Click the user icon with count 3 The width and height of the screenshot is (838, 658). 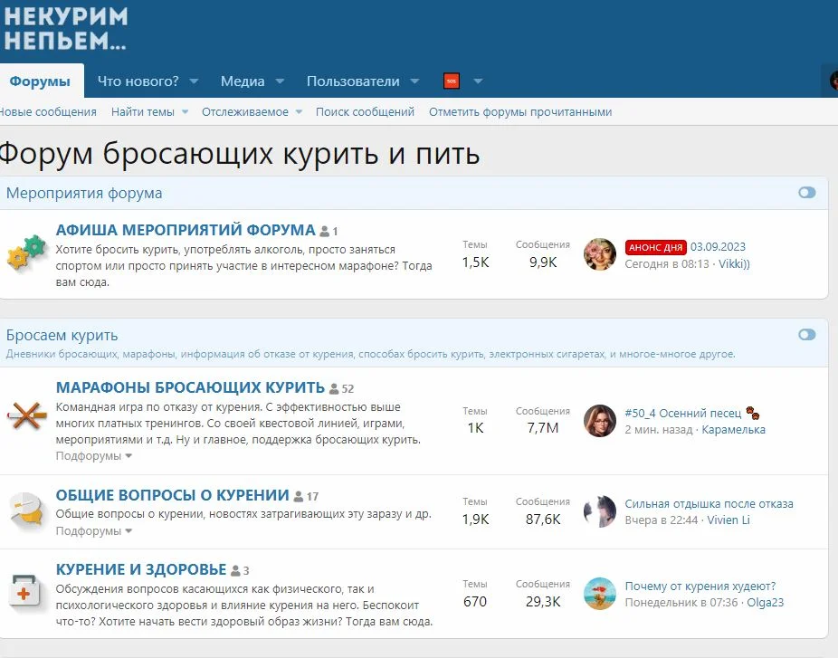235,571
